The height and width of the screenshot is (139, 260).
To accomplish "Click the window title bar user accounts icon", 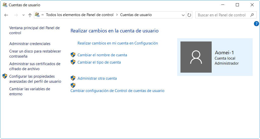I will pyautogui.click(x=5, y=5).
